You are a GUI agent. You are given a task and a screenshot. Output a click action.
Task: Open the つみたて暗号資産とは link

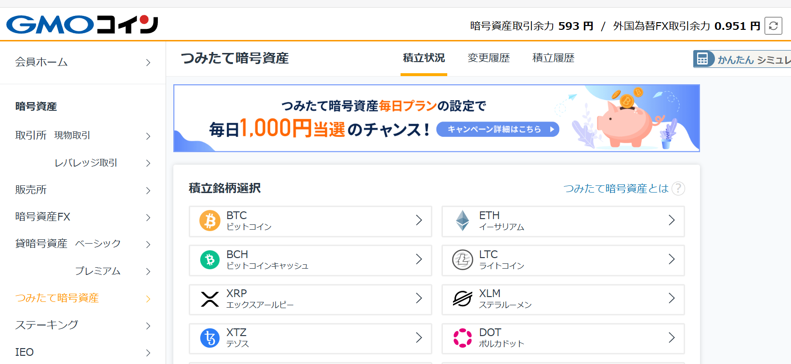[616, 188]
